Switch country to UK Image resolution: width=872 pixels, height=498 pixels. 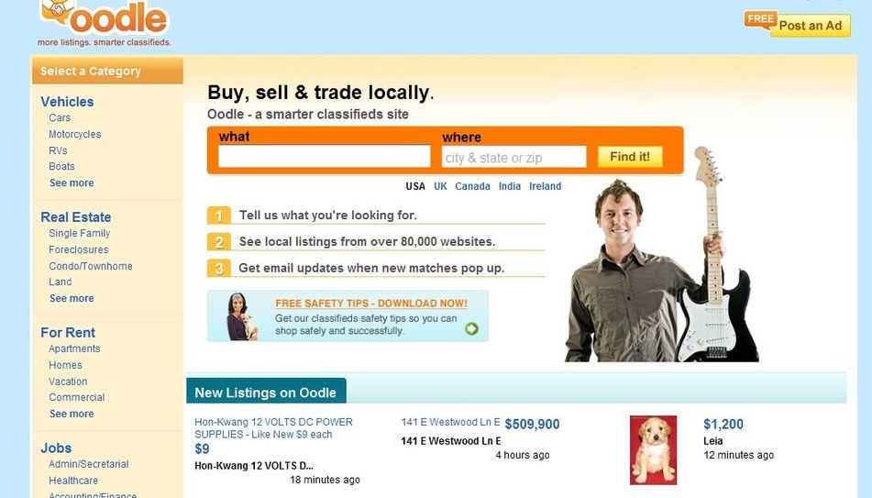pyautogui.click(x=440, y=186)
